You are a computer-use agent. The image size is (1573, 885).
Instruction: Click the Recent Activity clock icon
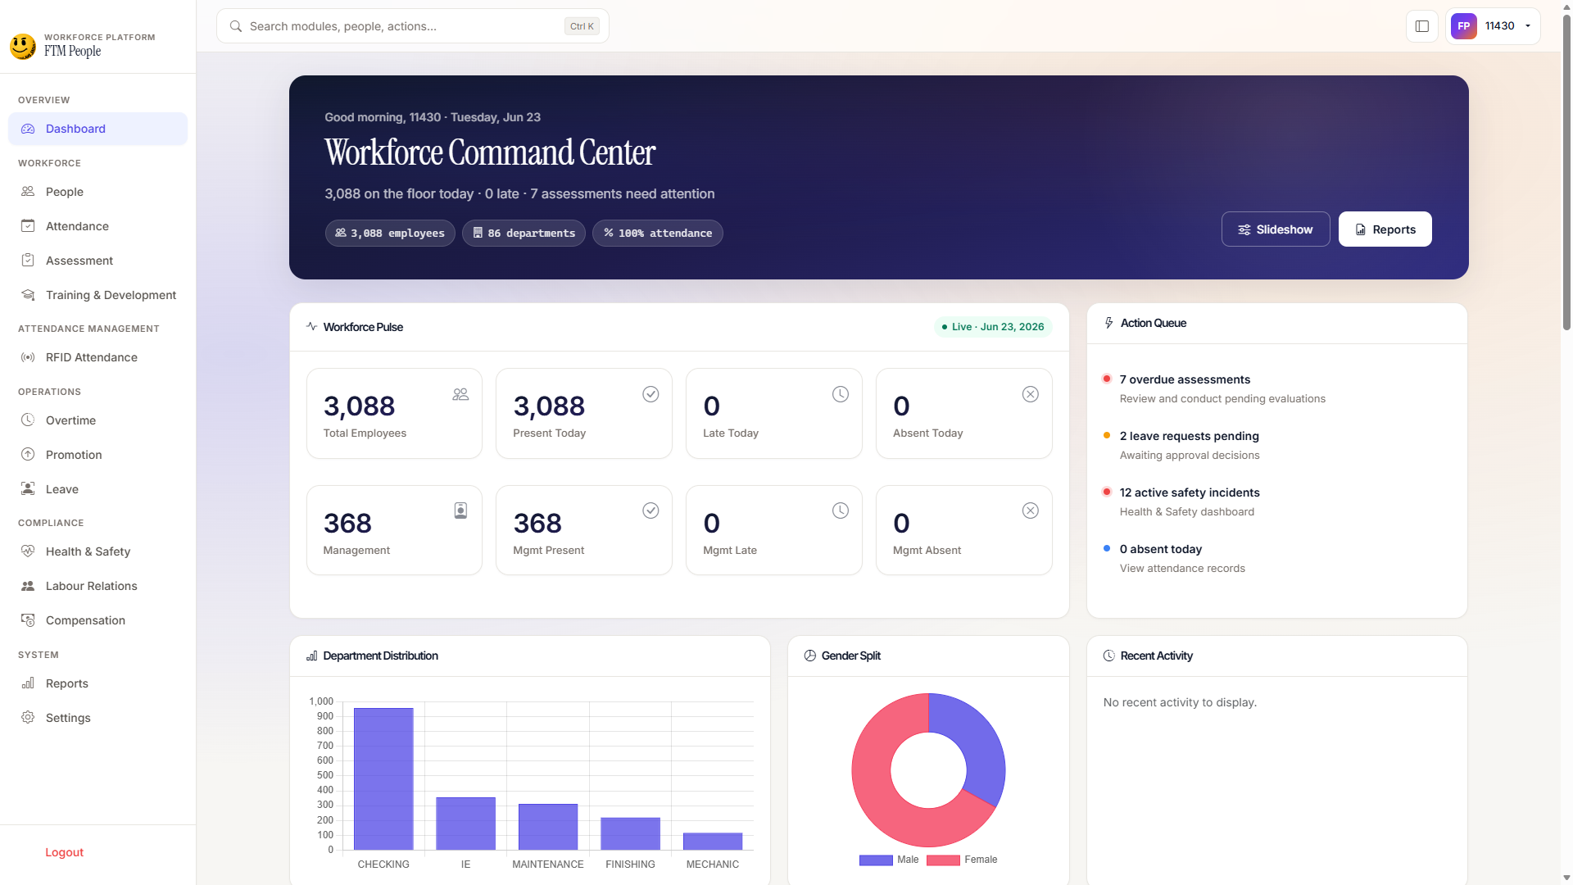[x=1109, y=656]
